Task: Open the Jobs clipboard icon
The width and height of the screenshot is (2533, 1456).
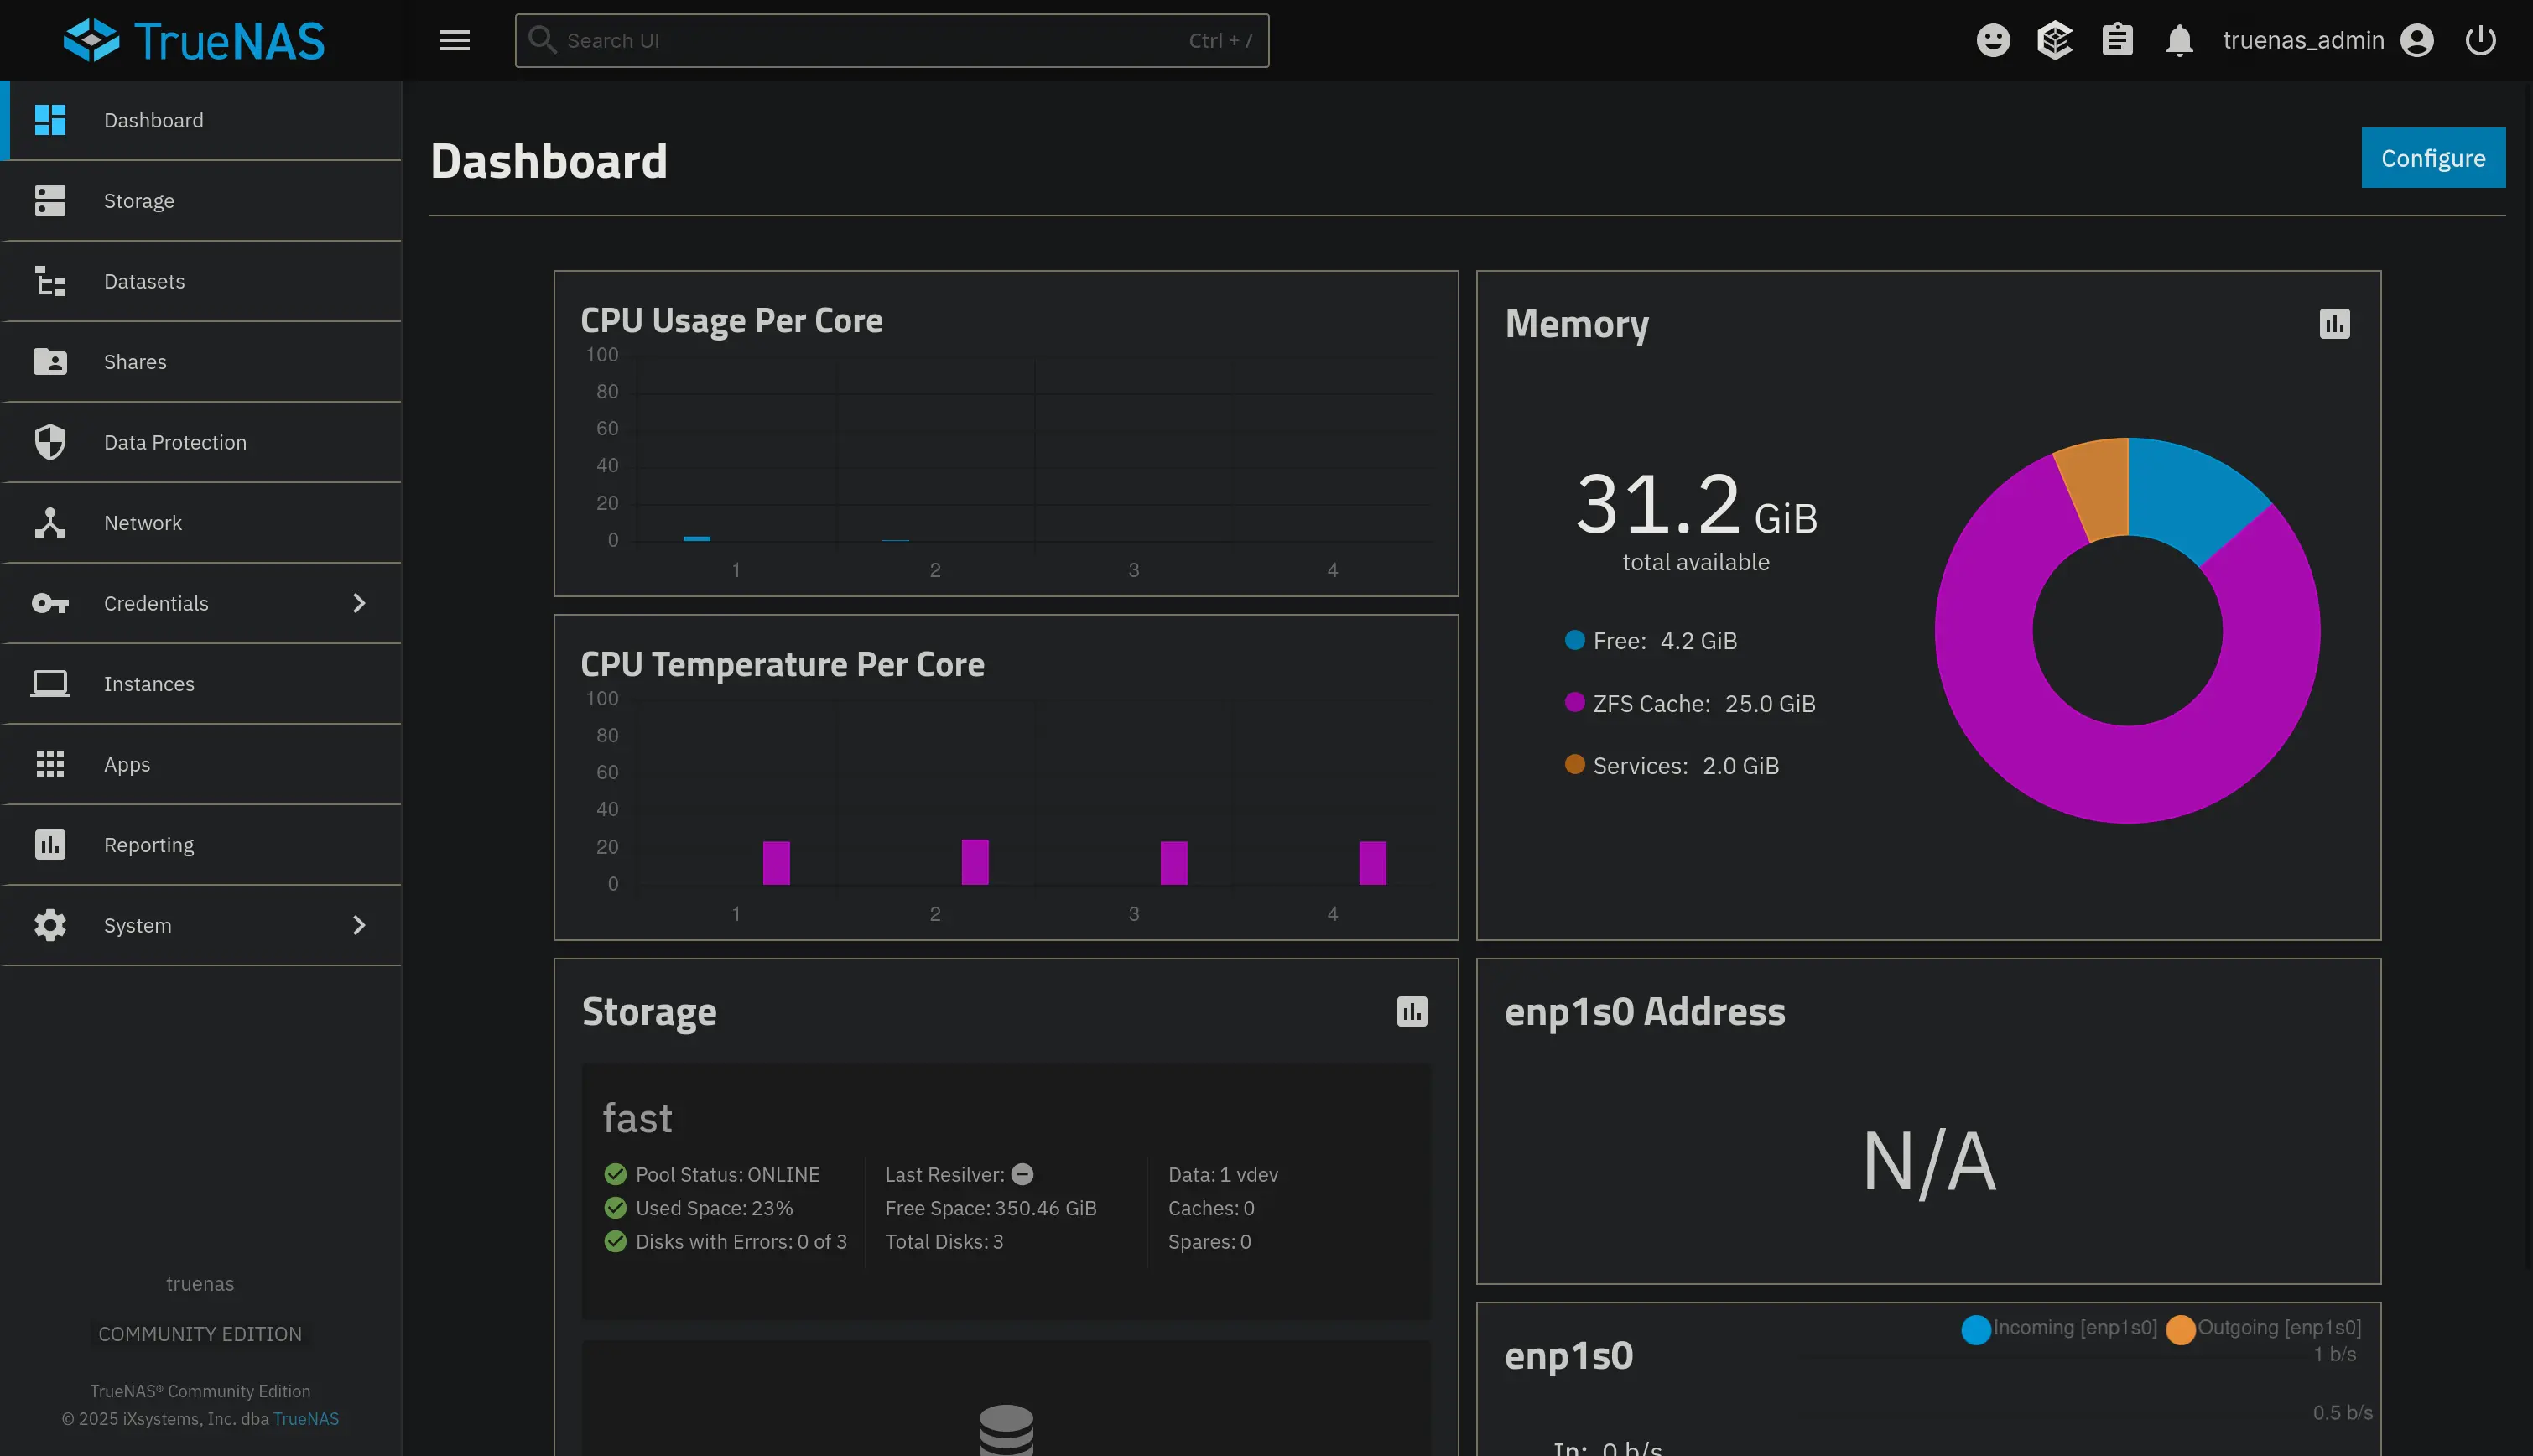Action: [2117, 40]
